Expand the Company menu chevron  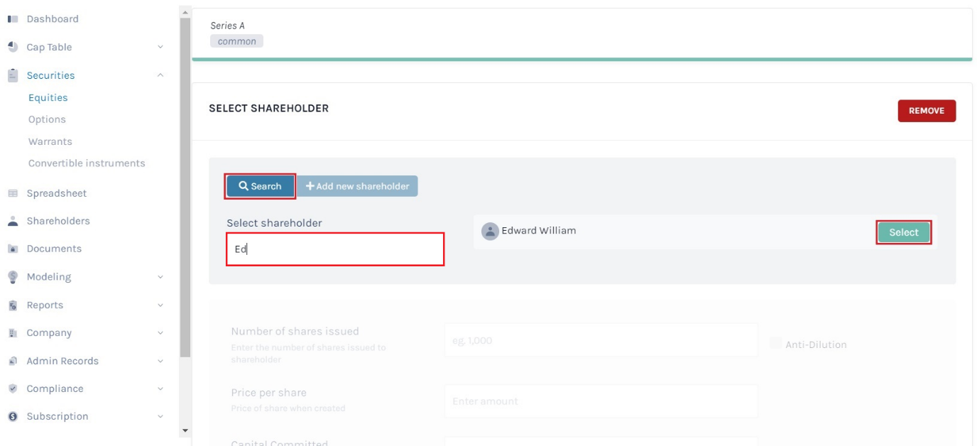160,333
